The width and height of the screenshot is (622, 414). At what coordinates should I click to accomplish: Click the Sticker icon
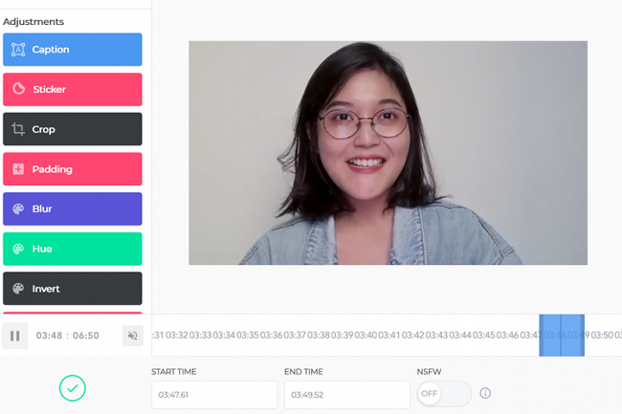point(18,90)
